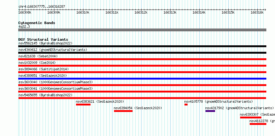The image size is (275, 136).
Task: Click the 166308k ruler tick label
Action: coord(25,12)
